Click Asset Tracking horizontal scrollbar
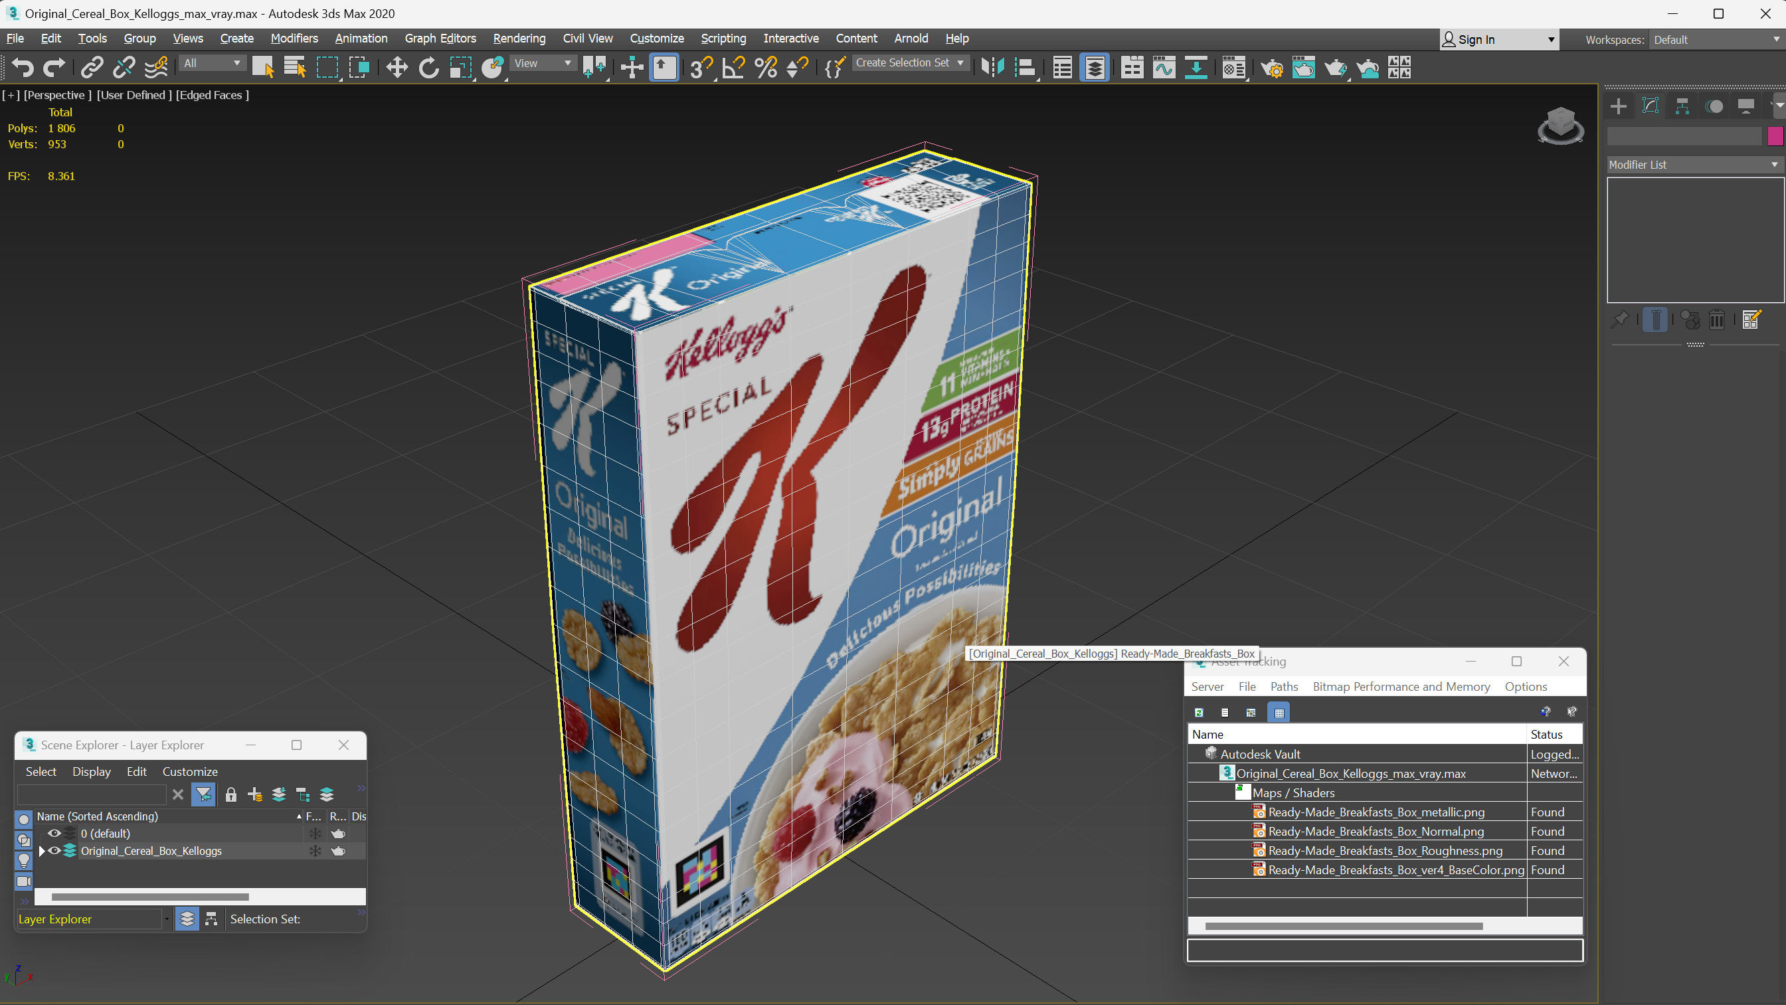 pos(1343,927)
